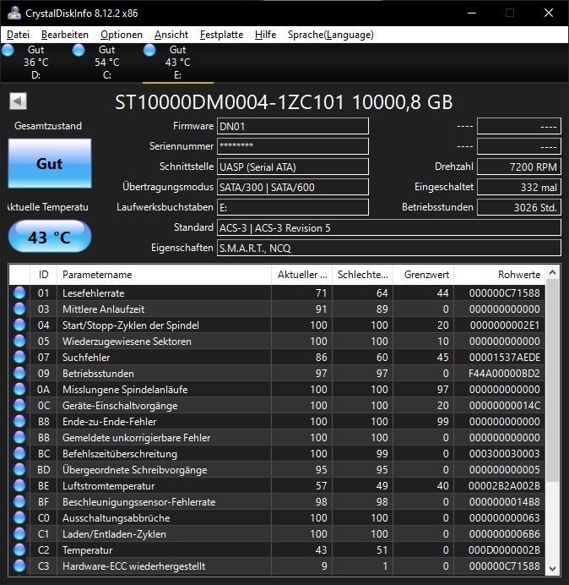
Task: Click the 43 °C temperature button
Action: pyautogui.click(x=50, y=237)
